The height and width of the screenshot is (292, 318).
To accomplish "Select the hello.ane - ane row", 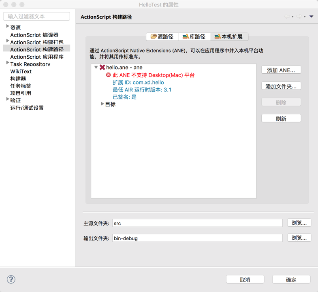I will [x=124, y=67].
